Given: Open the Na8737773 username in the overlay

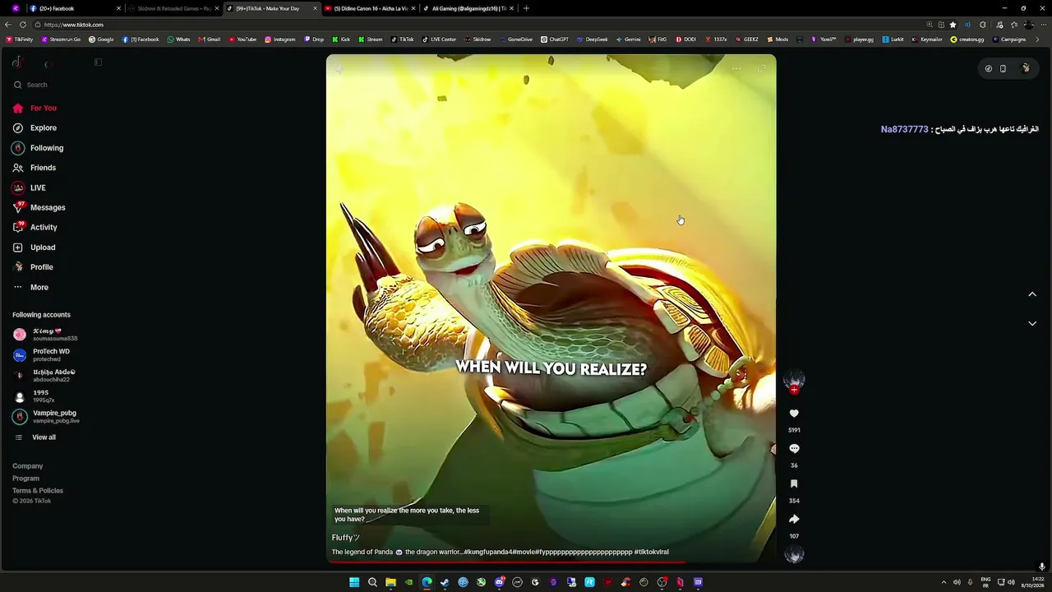Looking at the screenshot, I should [904, 129].
